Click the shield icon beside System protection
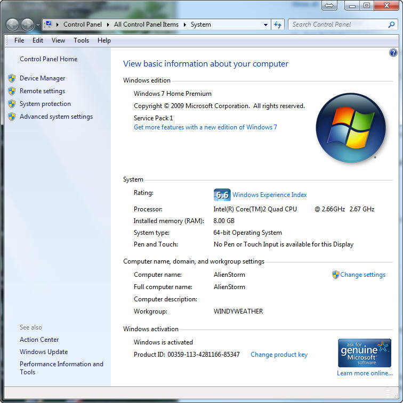The height and width of the screenshot is (403, 403). tap(12, 104)
